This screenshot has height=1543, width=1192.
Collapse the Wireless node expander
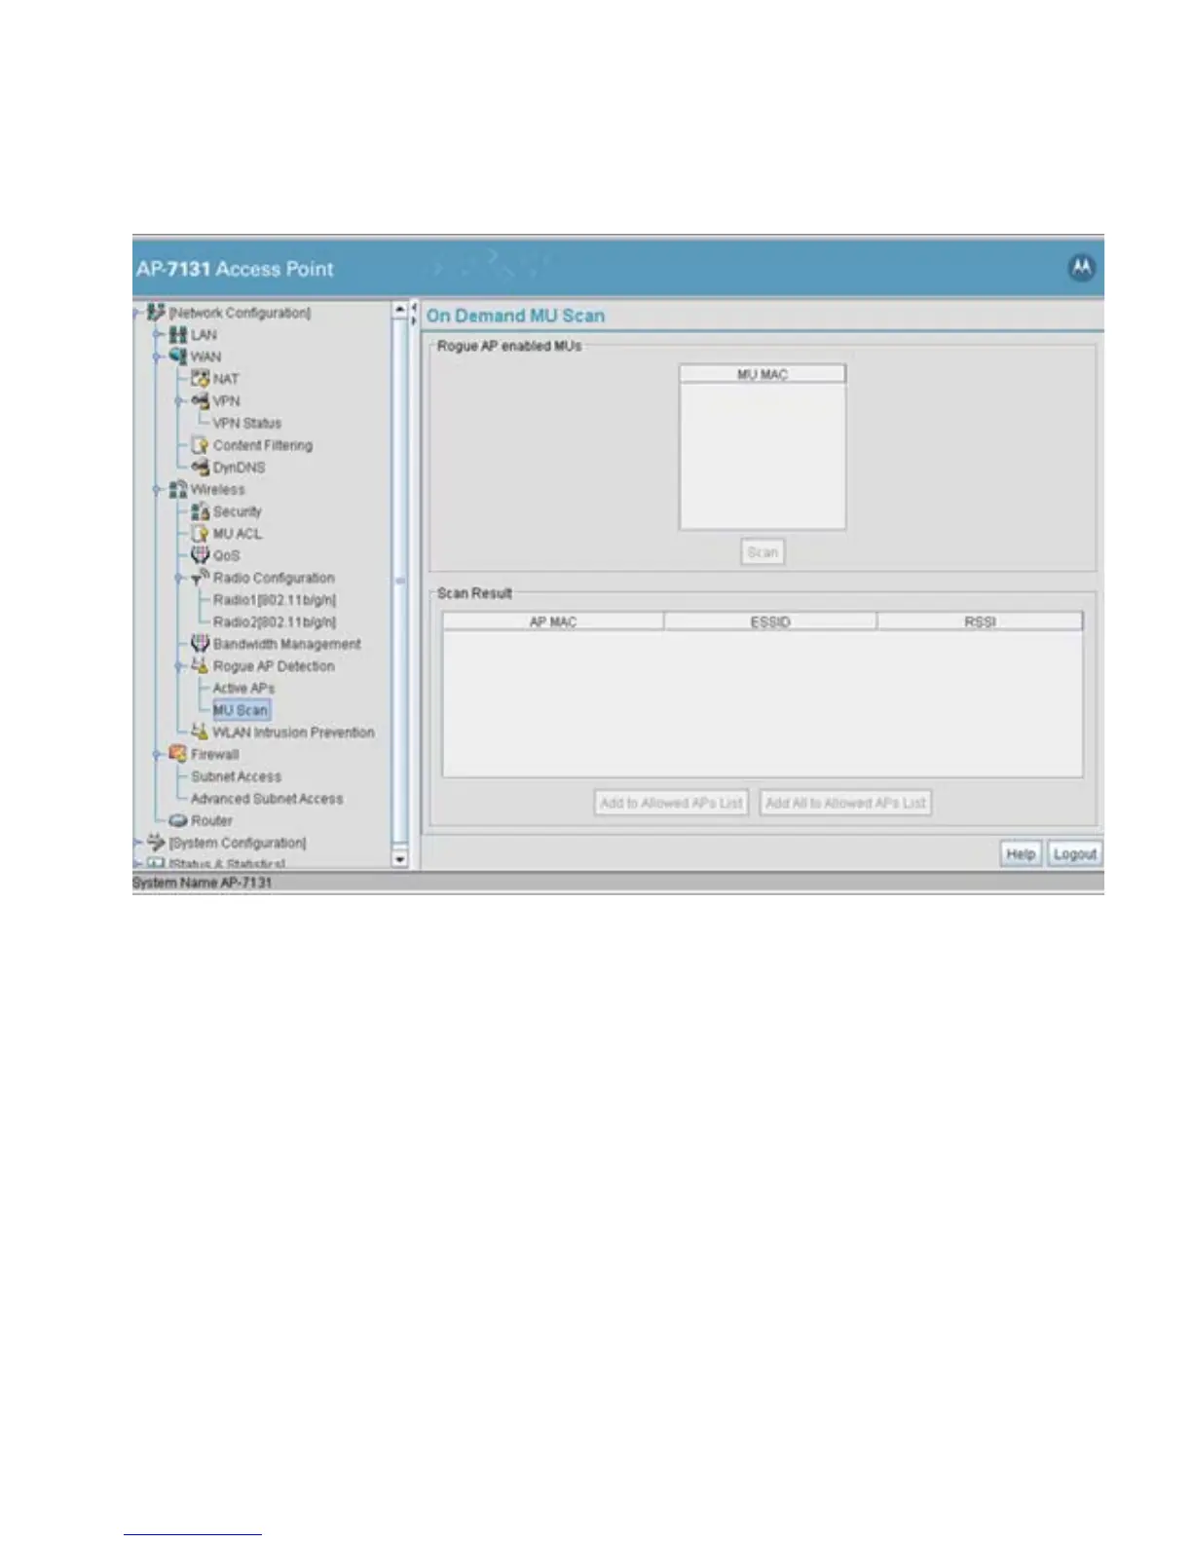point(158,490)
